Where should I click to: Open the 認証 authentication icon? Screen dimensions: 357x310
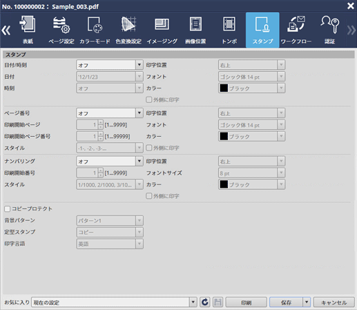329,30
